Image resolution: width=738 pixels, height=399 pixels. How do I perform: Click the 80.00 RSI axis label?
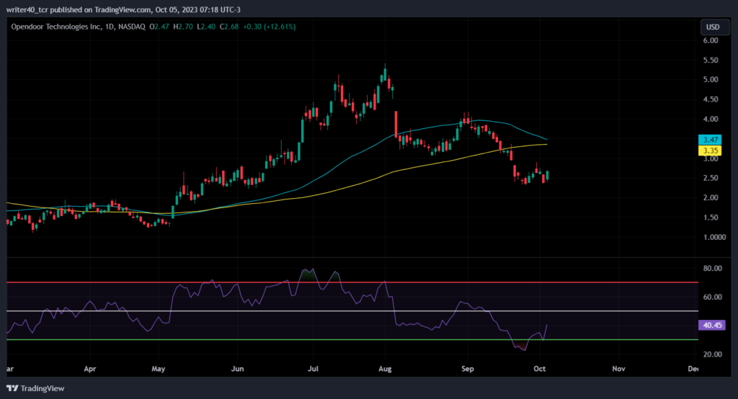click(713, 268)
